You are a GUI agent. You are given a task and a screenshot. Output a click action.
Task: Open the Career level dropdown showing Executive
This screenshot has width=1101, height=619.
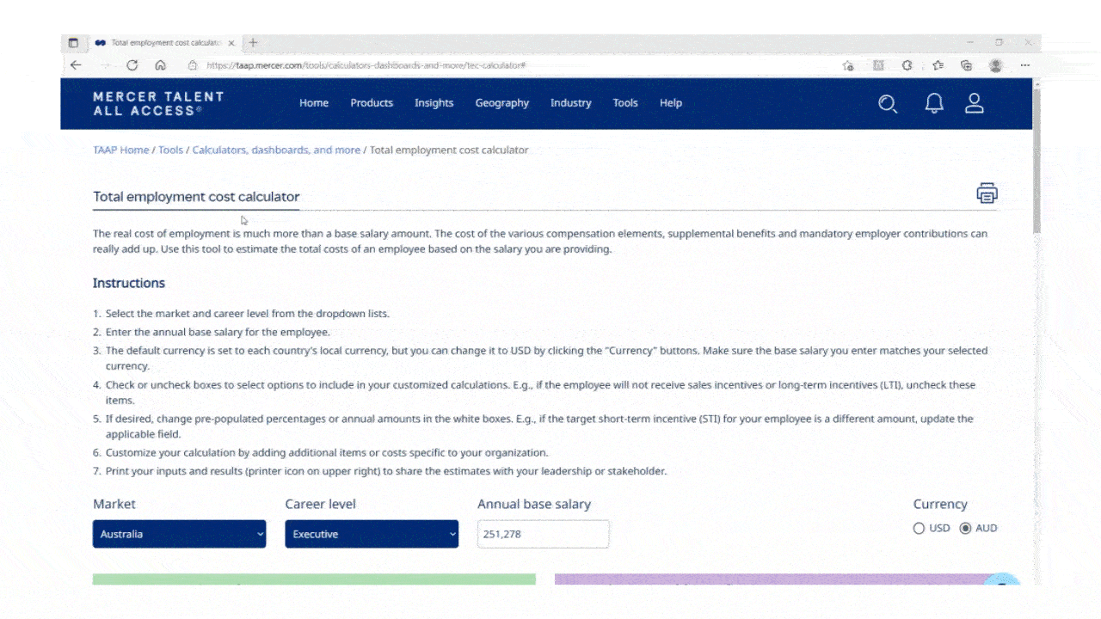pyautogui.click(x=371, y=534)
